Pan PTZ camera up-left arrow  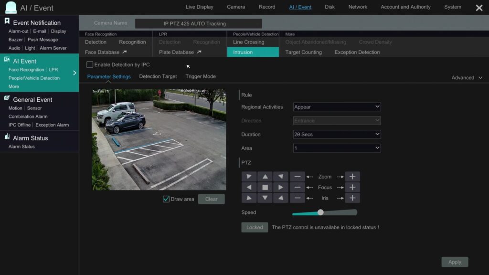tap(249, 177)
